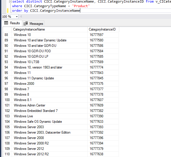Select the ID cell 16777638
This screenshot has height=157, width=171.
pos(96,154)
